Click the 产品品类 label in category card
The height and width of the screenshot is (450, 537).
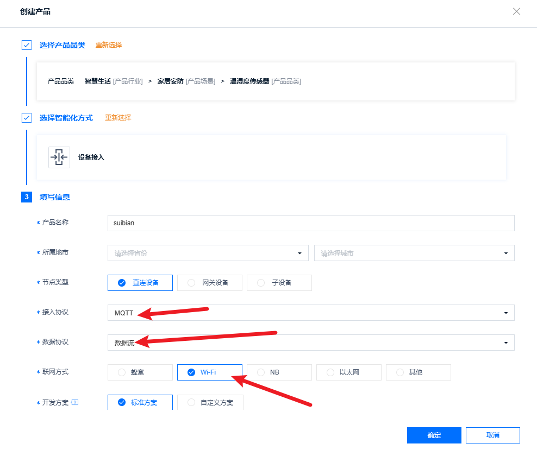click(x=61, y=81)
